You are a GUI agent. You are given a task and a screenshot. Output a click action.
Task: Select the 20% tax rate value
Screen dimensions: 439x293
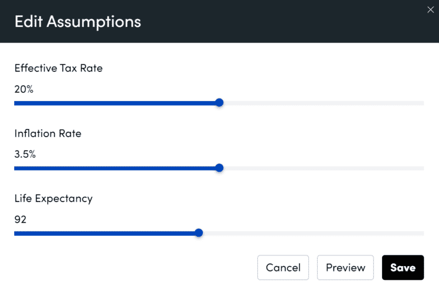24,89
